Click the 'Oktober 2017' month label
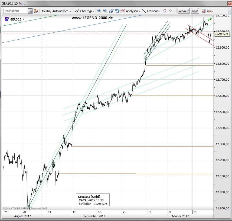 [x=180, y=216]
